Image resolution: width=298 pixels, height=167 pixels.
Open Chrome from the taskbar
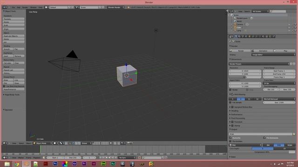[x=17, y=164]
